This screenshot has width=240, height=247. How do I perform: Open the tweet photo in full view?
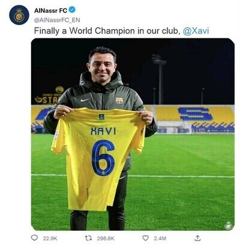click(133, 134)
